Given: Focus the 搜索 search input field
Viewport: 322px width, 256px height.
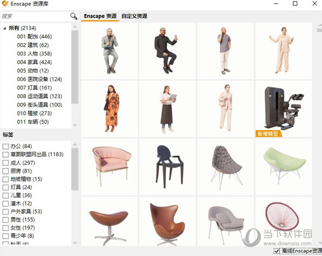Looking at the screenshot, I should [35, 16].
